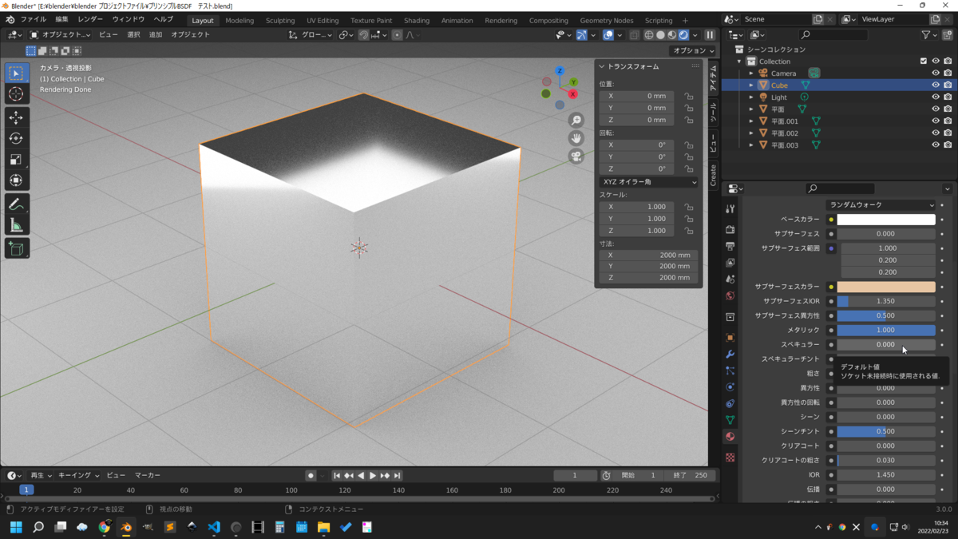The height and width of the screenshot is (539, 958).
Task: Expand the Light item in outliner
Action: click(751, 97)
